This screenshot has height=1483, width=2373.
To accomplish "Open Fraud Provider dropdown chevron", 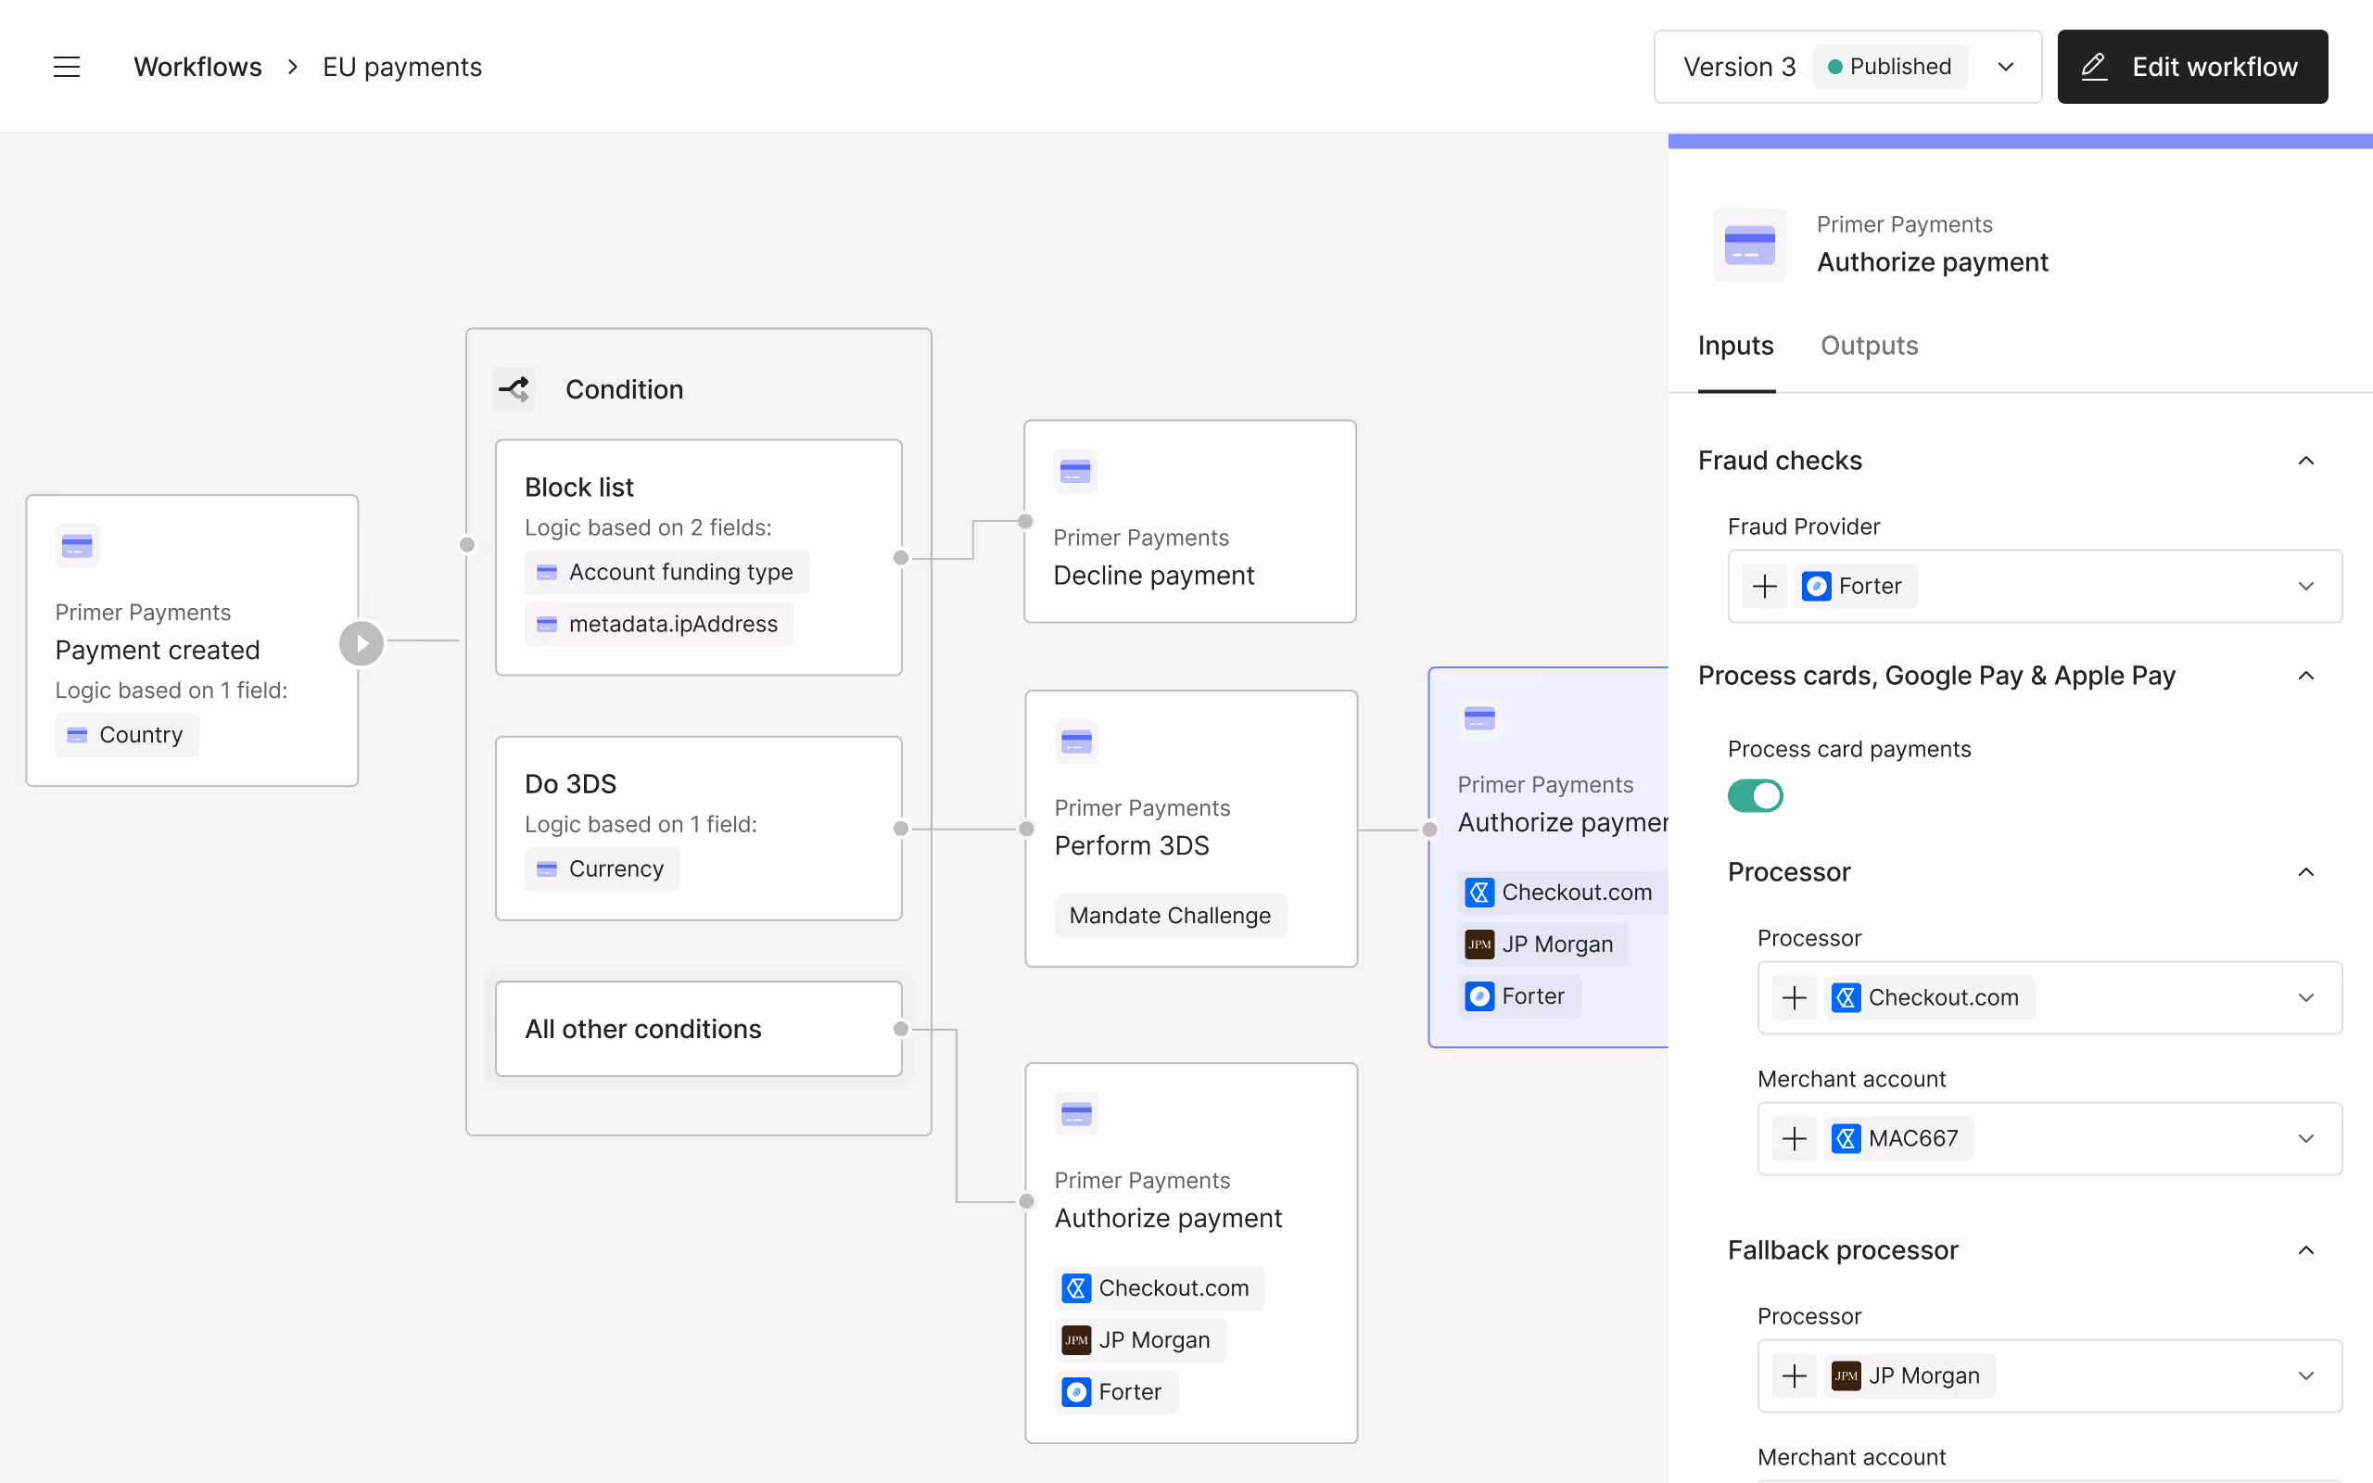I will click(2305, 587).
